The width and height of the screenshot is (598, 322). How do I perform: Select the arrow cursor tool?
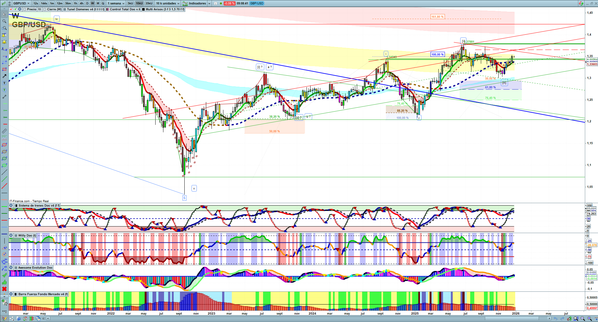pyautogui.click(x=4, y=14)
